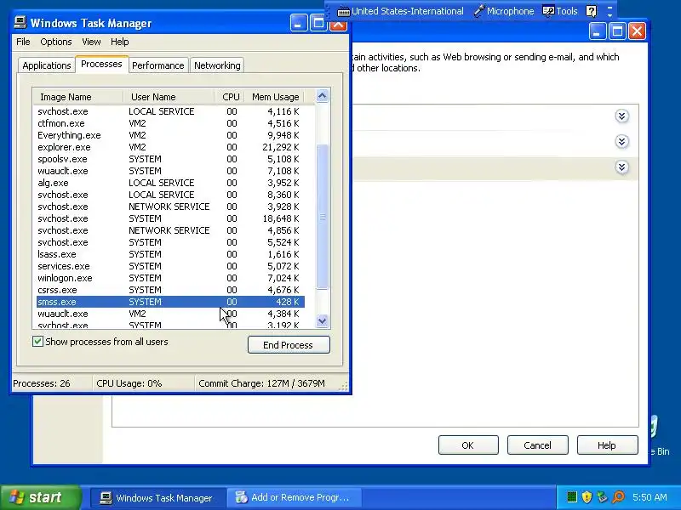Open the language bar options arrow
Image resolution: width=681 pixels, height=510 pixels.
pyautogui.click(x=609, y=15)
